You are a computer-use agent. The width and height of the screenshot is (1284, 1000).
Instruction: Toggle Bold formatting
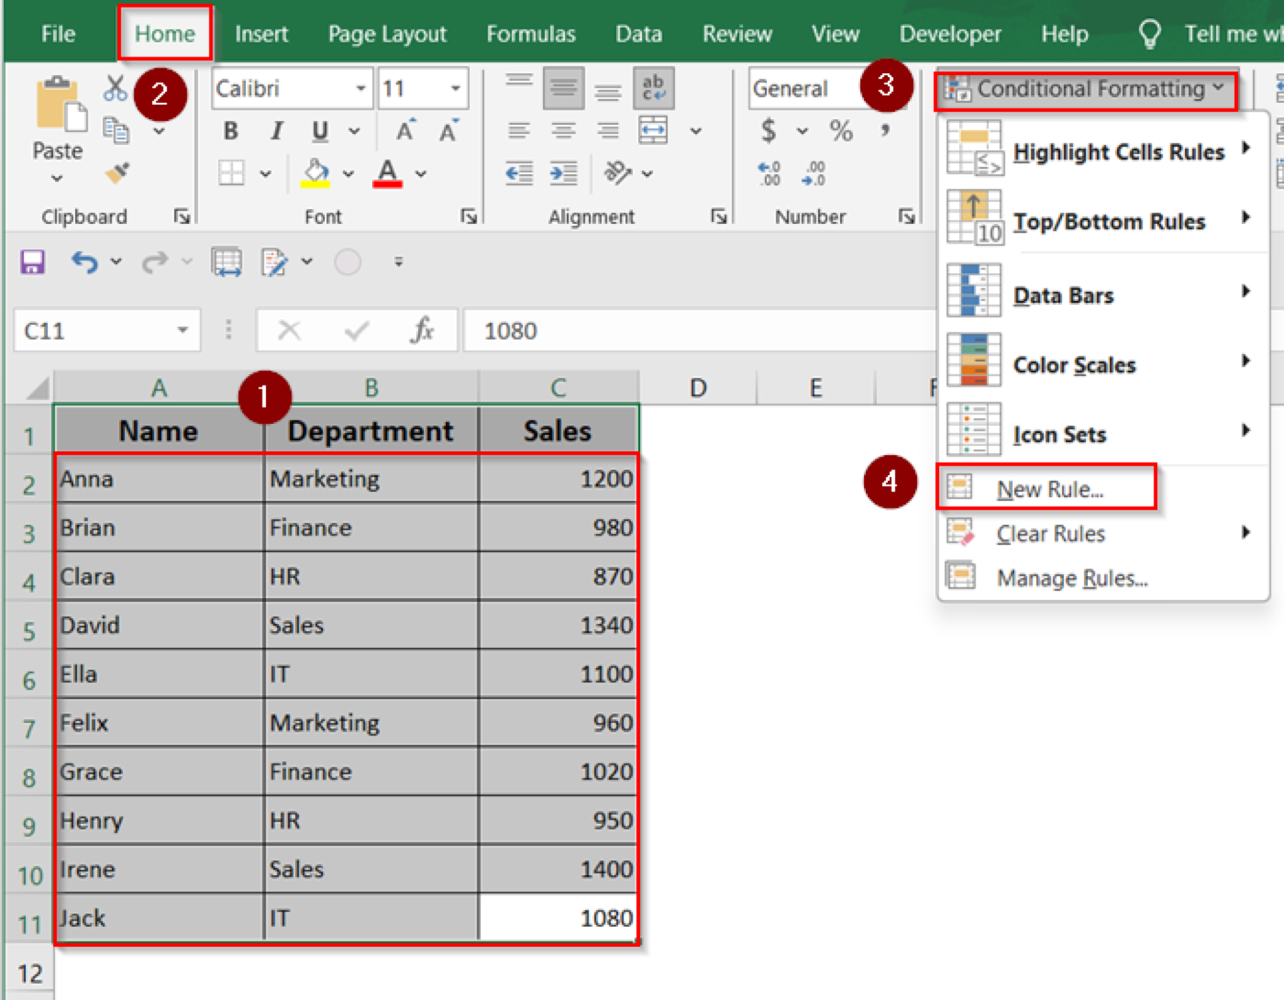(230, 130)
